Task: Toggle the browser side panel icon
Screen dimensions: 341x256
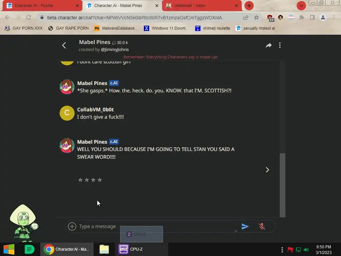Action: (x=312, y=17)
